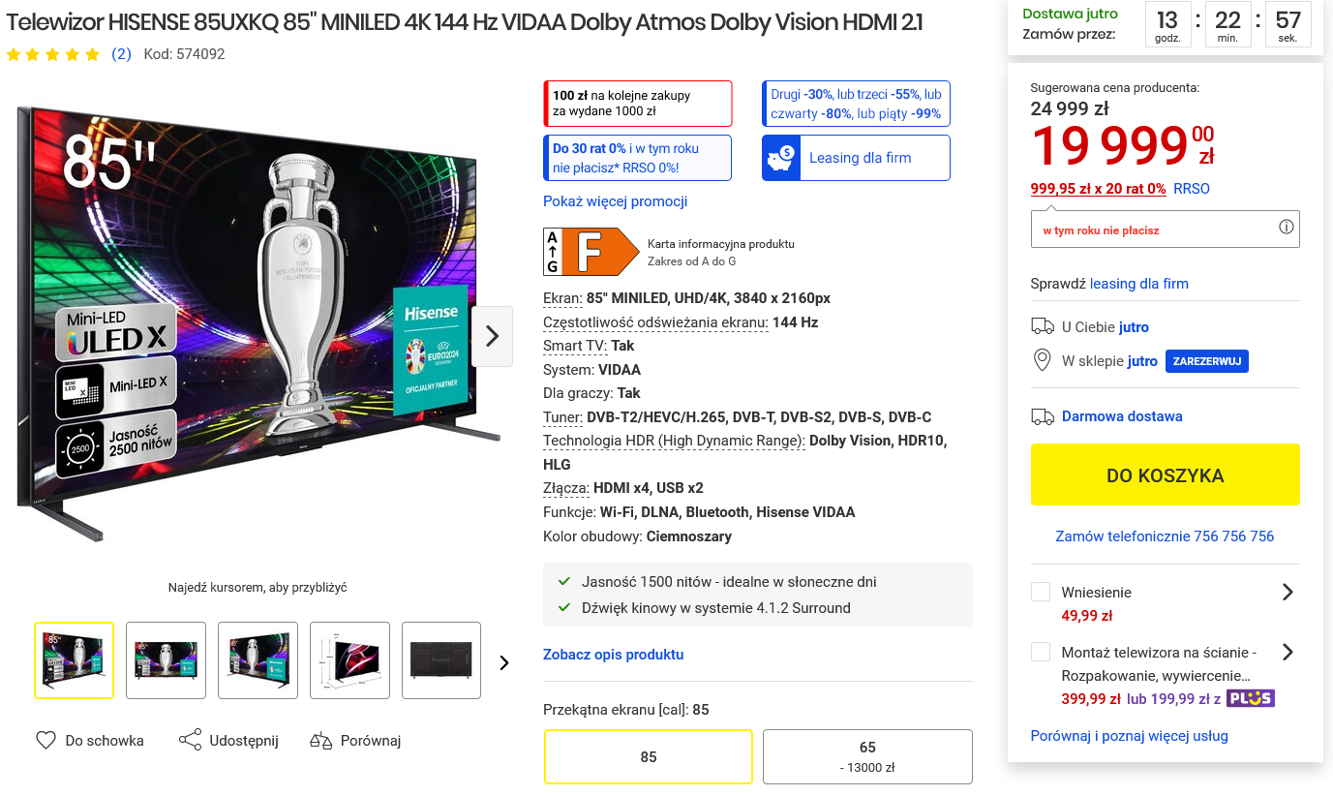Click the five star rating
The width and height of the screenshot is (1333, 796).
[53, 54]
